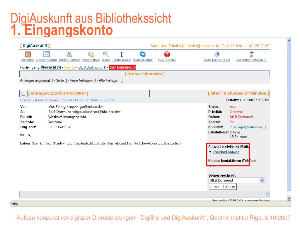Click the Alter: 16 Stunden 57 Minuten text
This screenshot has height=225, width=300.
pyautogui.click(x=238, y=93)
